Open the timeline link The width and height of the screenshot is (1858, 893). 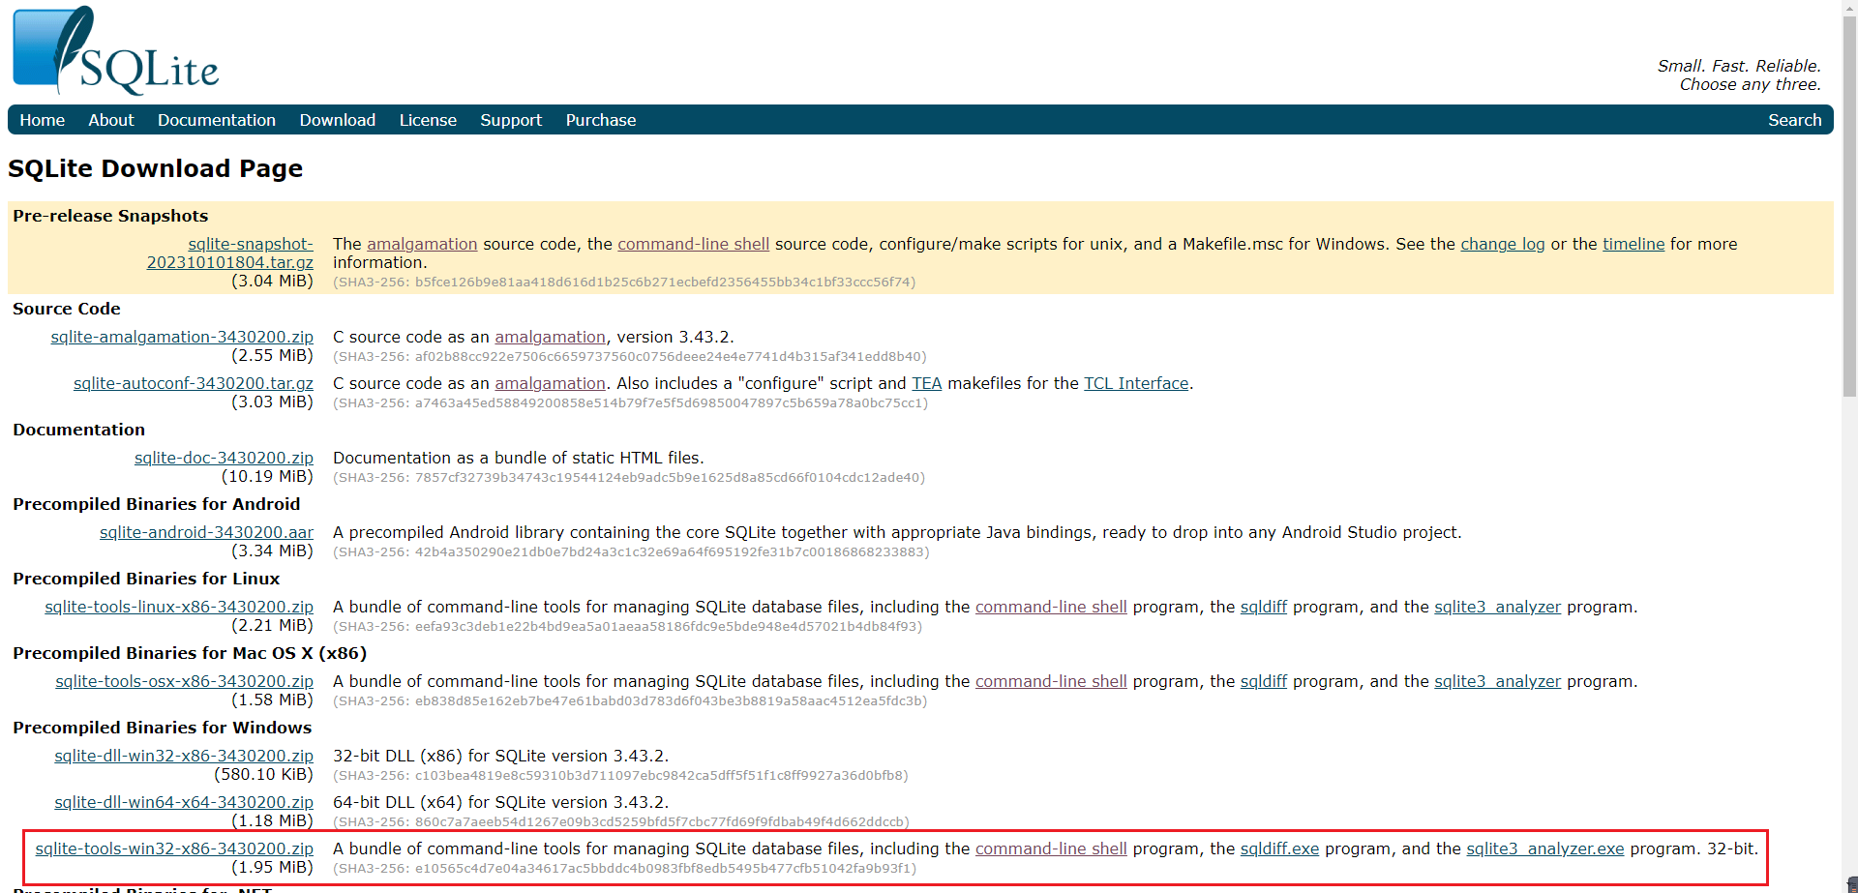point(1633,244)
